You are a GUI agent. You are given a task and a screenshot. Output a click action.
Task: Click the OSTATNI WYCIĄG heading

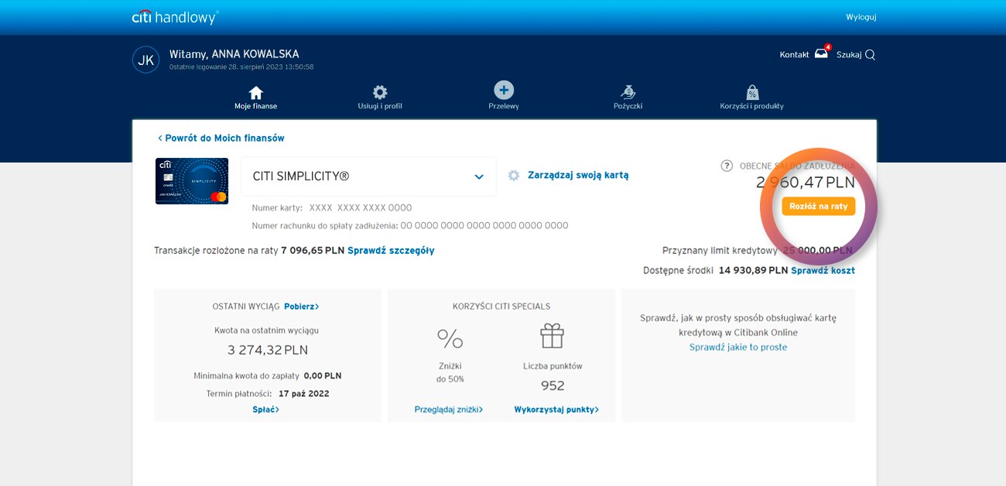click(246, 306)
